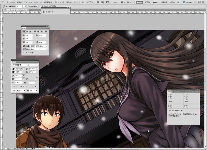Open the CS Live menu
Screen dimensions: 207x150
click(188, 2)
